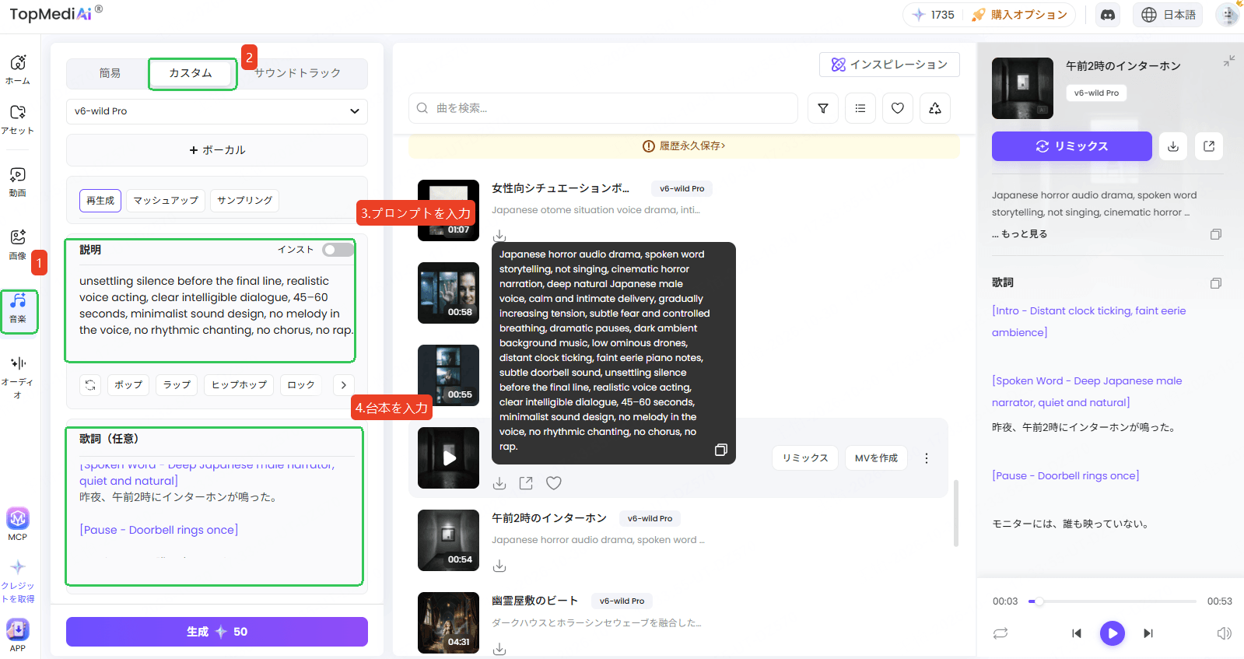Share track via external link icon
The width and height of the screenshot is (1244, 659).
pyautogui.click(x=1209, y=146)
